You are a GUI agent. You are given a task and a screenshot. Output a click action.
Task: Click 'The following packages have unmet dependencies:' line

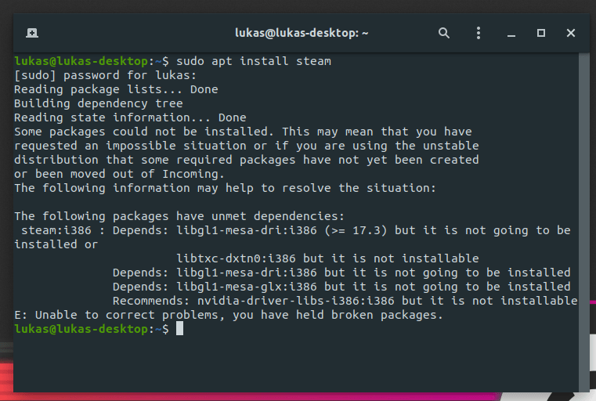click(179, 216)
